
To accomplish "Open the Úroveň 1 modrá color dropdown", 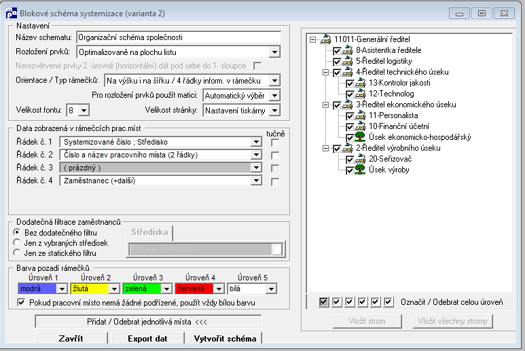I will 62,289.
